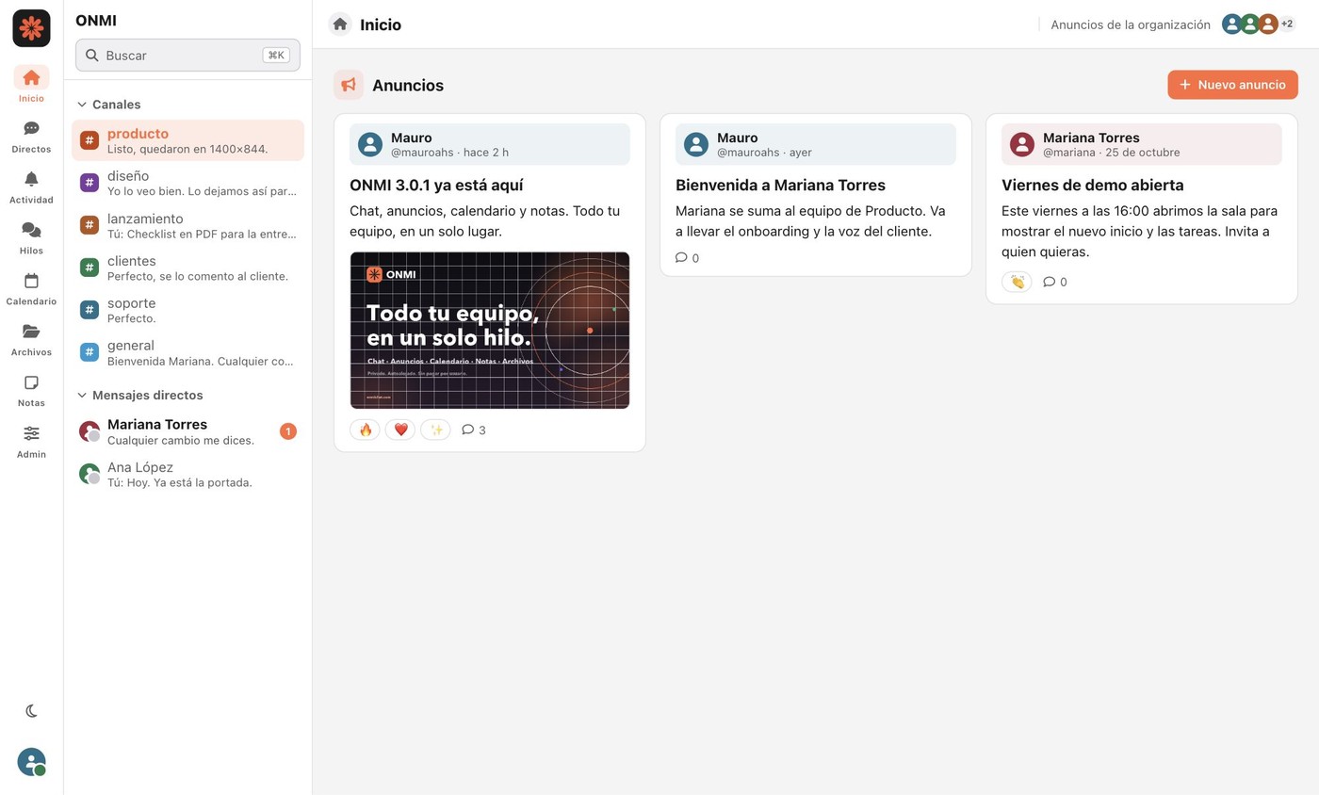Click the Buscar search field
1319x795 pixels.
pos(187,56)
